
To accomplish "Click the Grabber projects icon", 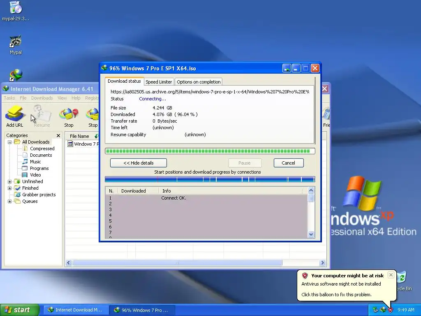I will pyautogui.click(x=17, y=195).
